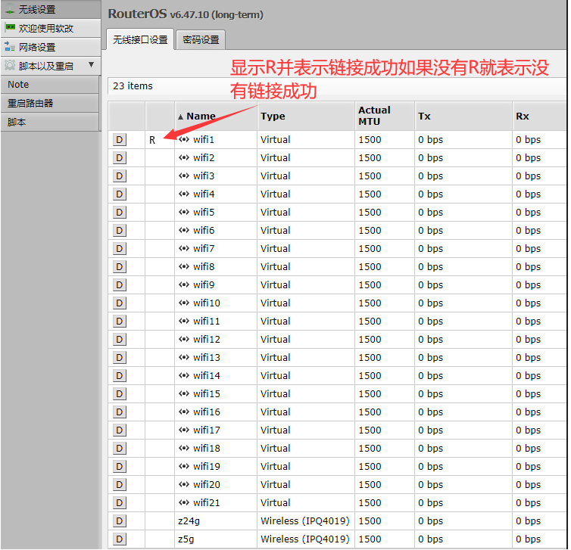Click the D button in z24g row
The width and height of the screenshot is (571, 550).
pos(120,521)
